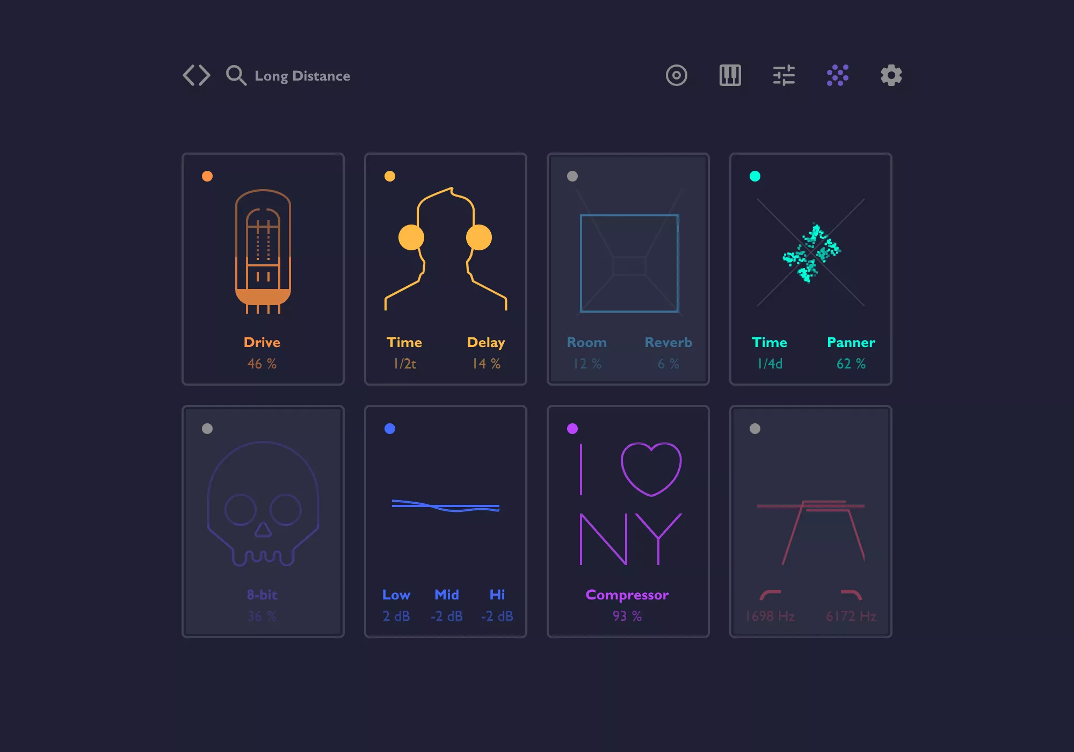Click the vacuum tube Drive graphic
1074x752 pixels.
point(263,251)
